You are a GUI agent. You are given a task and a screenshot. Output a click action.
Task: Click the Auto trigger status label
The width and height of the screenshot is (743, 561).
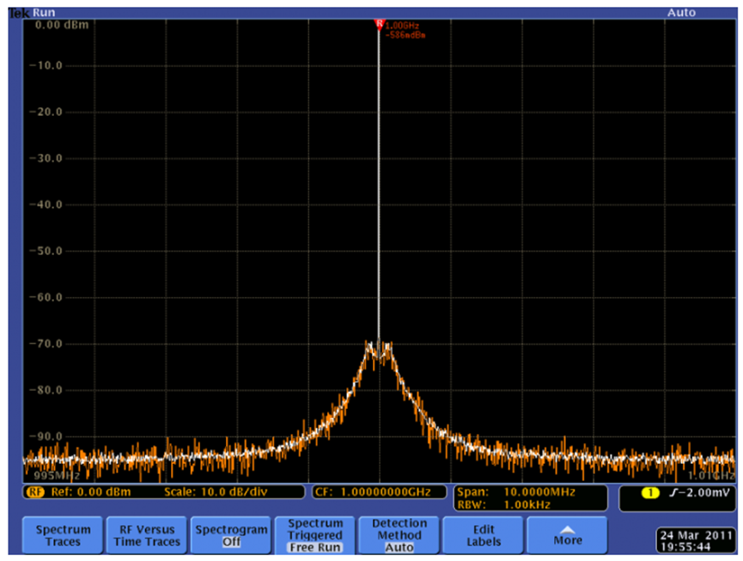(682, 13)
